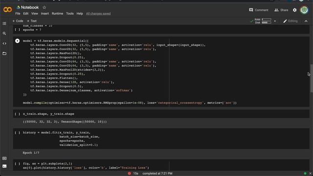This screenshot has width=313, height=176.
Task: Open the Edit menu
Action: (x=26, y=14)
